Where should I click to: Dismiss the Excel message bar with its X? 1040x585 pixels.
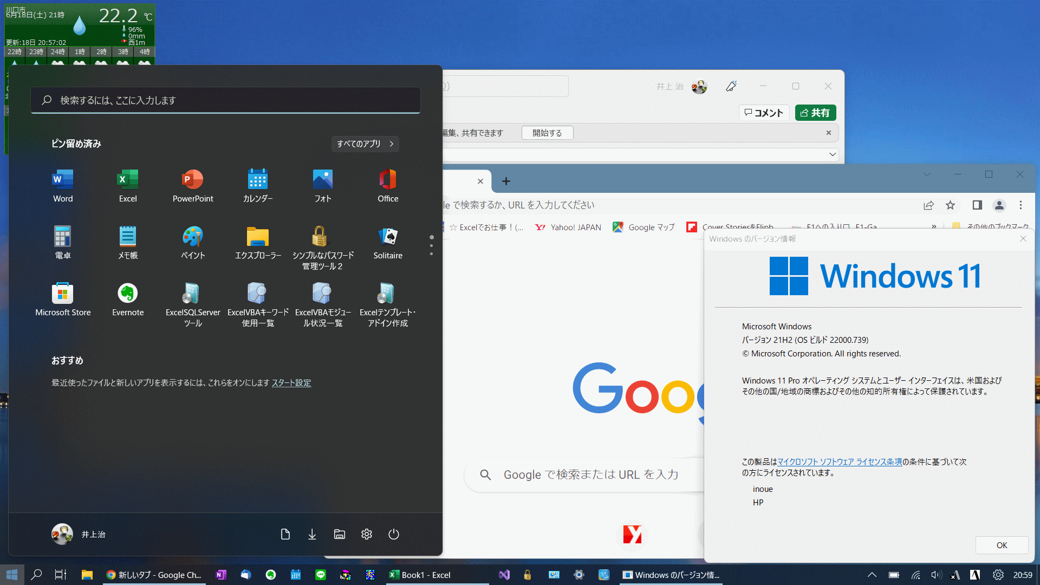[x=828, y=133]
